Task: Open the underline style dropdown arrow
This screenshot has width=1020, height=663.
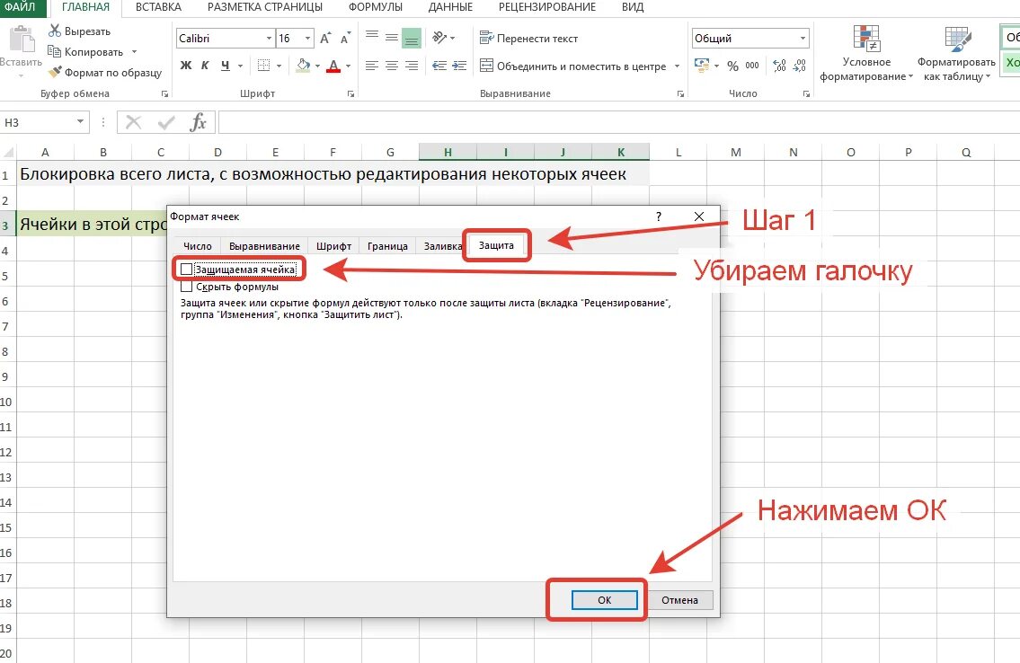Action: coord(241,66)
